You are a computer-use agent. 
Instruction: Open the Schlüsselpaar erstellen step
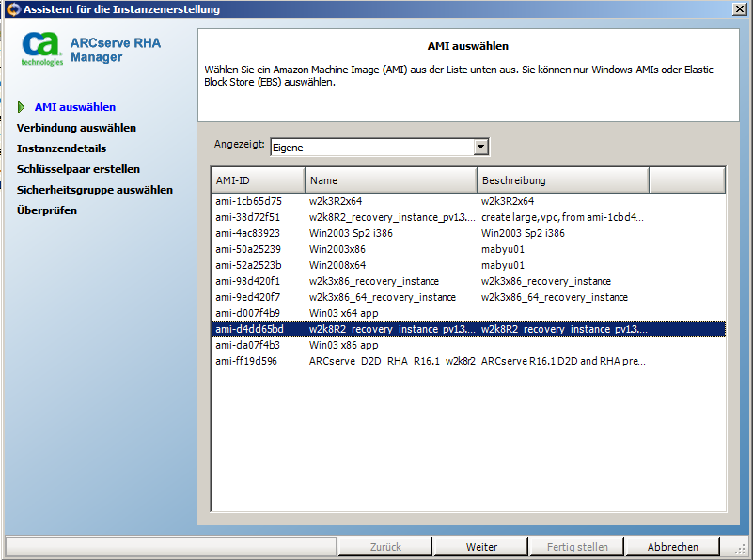click(78, 169)
